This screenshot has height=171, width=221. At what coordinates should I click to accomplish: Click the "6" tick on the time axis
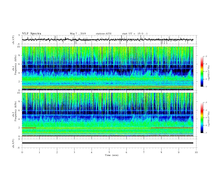(x=126, y=152)
